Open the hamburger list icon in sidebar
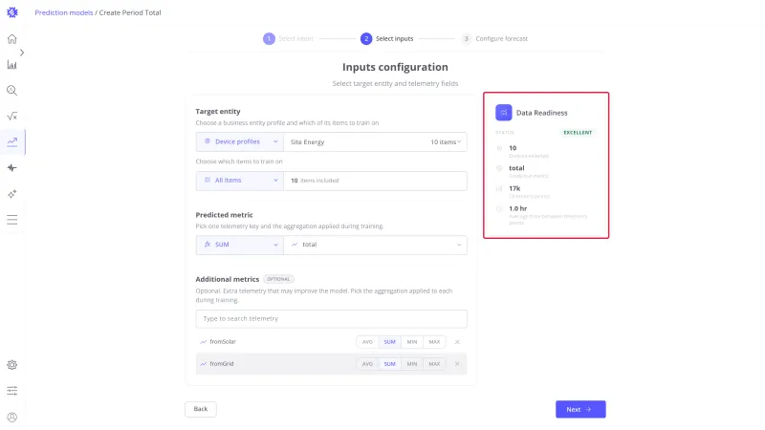The image size is (765, 430). pyautogui.click(x=12, y=220)
